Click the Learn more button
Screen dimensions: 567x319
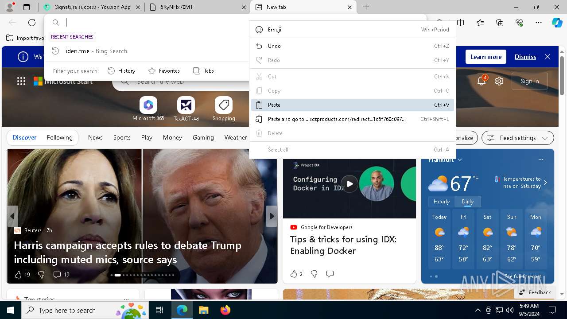486,57
